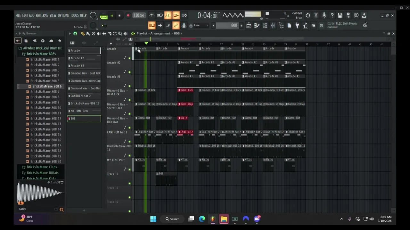Mute the Arcade #2 track green light
The width and height of the screenshot is (410, 230).
129,72
